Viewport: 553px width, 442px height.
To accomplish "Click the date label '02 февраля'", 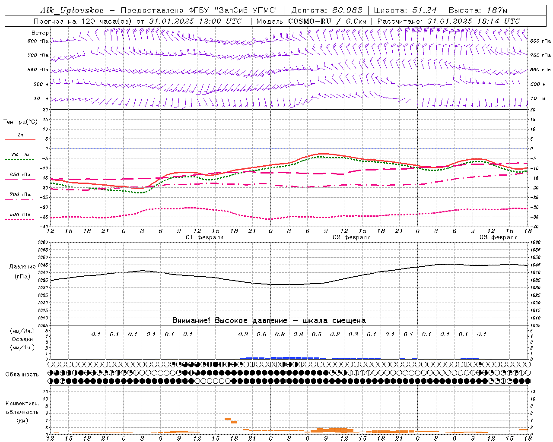I will (352, 237).
